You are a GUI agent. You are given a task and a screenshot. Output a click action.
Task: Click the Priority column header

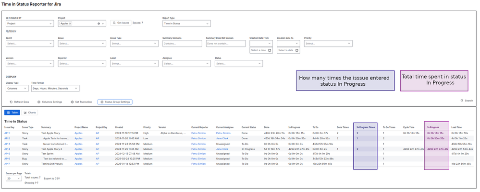pos(147,127)
